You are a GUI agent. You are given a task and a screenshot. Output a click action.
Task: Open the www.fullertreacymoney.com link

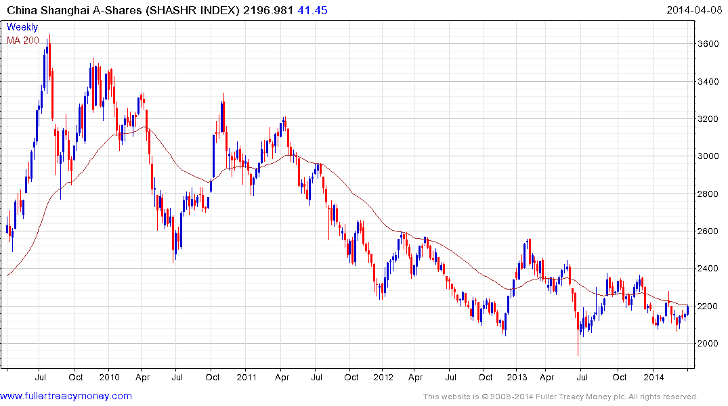66,397
